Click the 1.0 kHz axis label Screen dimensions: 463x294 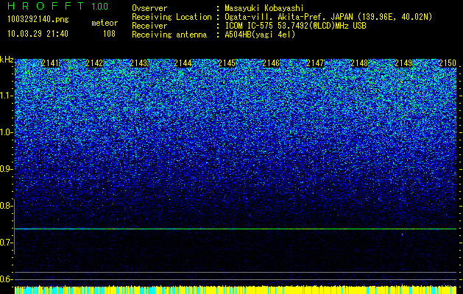(x=5, y=132)
